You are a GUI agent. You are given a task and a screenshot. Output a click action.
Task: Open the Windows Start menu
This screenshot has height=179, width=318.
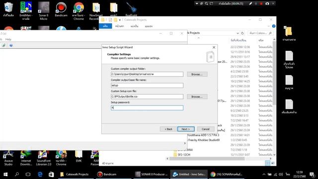click(5, 175)
